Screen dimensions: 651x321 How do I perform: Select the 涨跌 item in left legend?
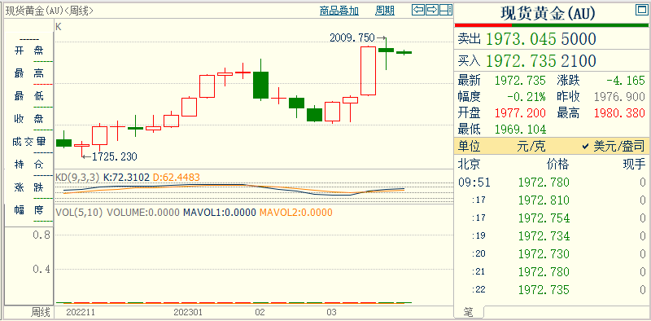pos(28,187)
